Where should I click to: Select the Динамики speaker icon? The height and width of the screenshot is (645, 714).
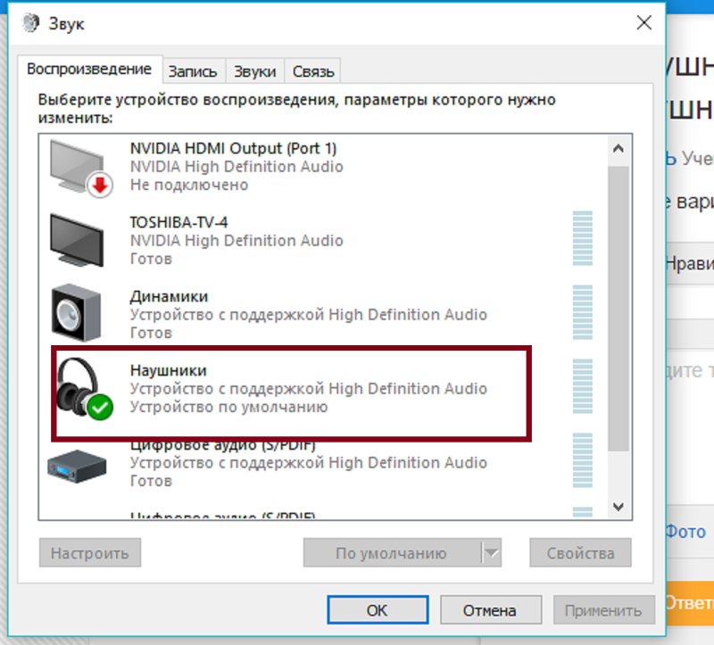click(76, 313)
